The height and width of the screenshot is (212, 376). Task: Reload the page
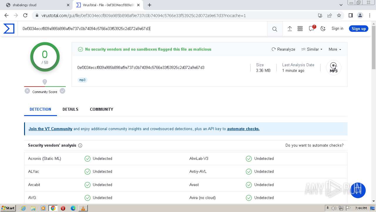click(25, 15)
